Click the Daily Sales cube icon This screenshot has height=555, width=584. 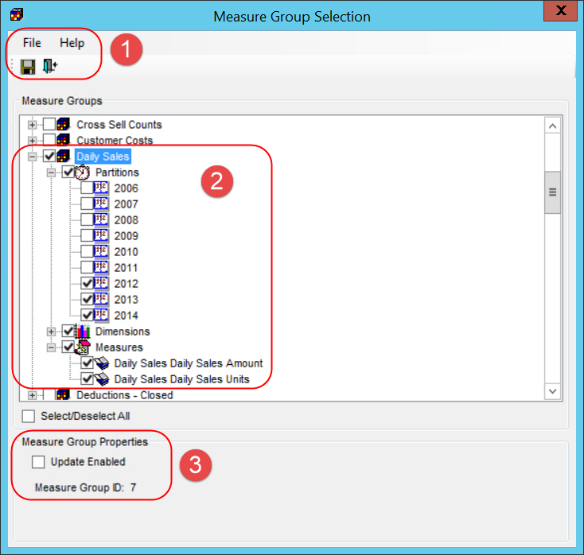point(64,157)
